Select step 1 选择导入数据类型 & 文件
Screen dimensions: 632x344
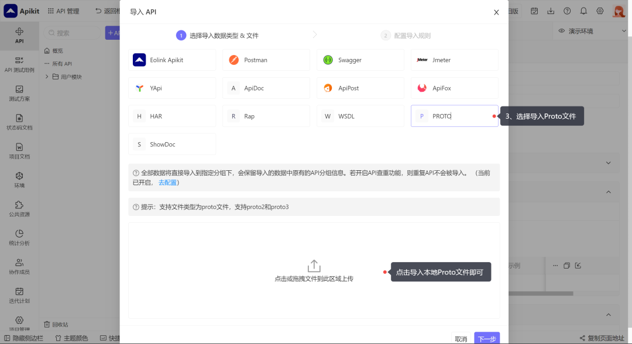click(218, 36)
